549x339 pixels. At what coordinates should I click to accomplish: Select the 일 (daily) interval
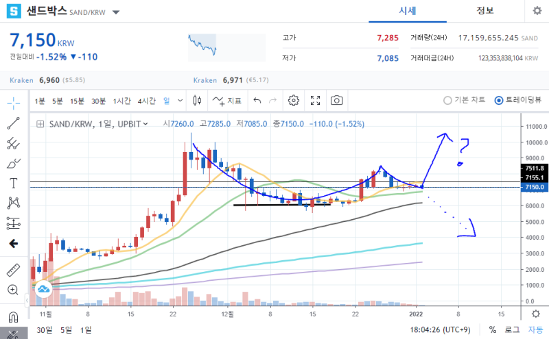(167, 101)
